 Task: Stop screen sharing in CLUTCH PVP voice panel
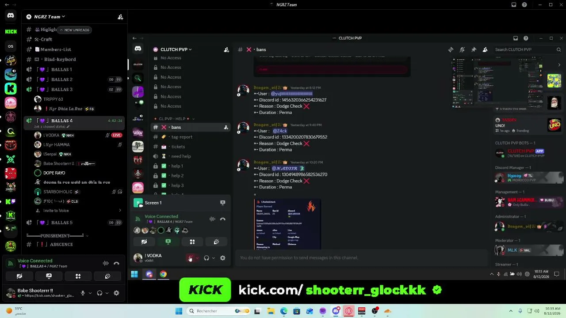point(168,242)
